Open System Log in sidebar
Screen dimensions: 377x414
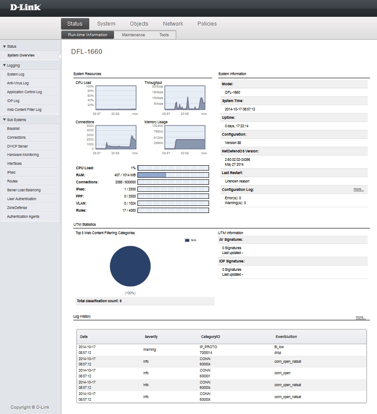click(x=15, y=74)
